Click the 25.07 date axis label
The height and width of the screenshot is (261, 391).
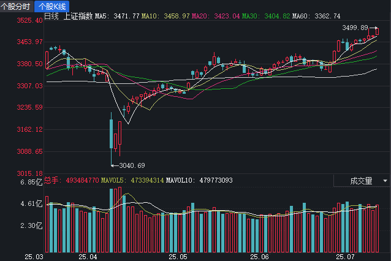[x=345, y=257]
